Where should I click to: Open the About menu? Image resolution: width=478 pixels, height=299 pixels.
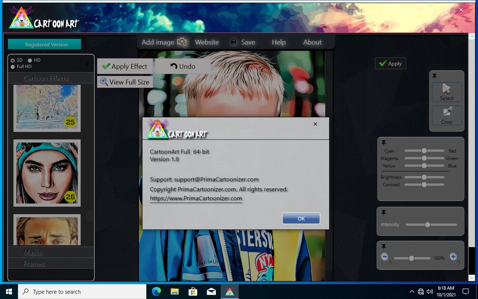[x=312, y=42]
